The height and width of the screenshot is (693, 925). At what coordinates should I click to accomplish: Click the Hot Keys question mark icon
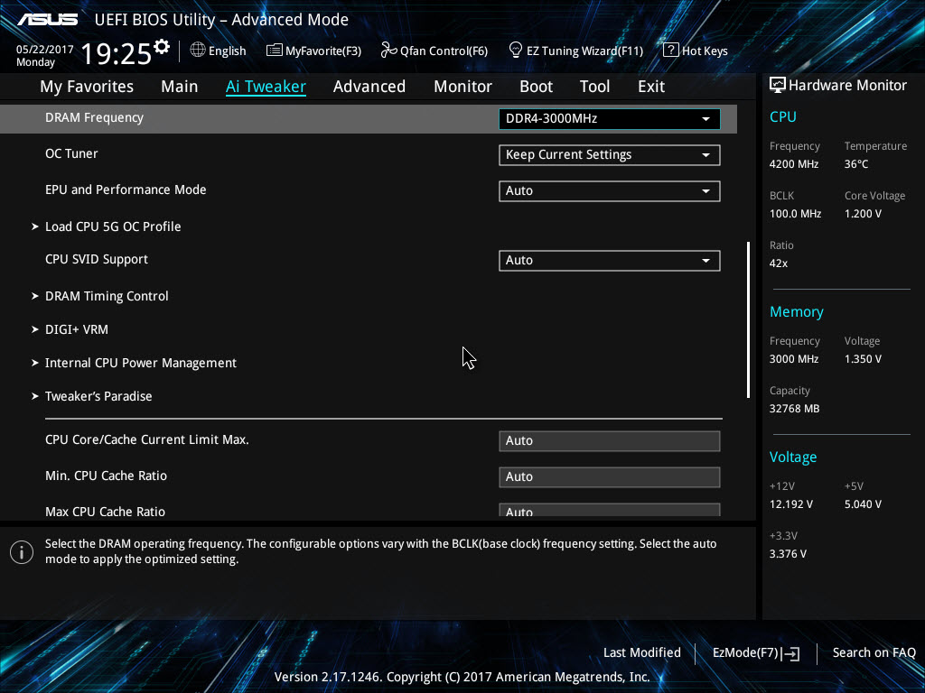670,51
